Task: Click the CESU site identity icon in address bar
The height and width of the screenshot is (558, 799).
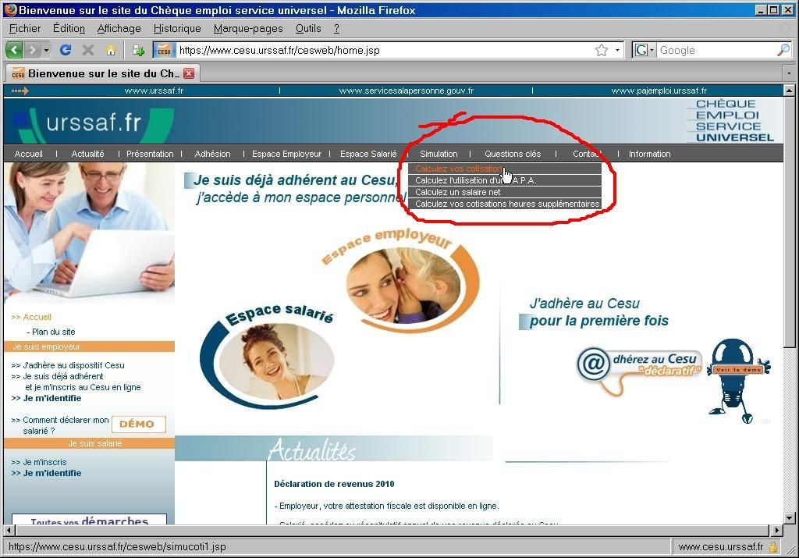Action: (164, 50)
